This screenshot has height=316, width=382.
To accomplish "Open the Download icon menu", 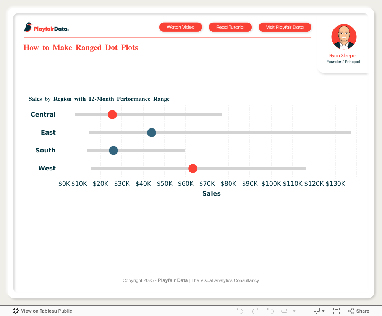I will (x=317, y=311).
